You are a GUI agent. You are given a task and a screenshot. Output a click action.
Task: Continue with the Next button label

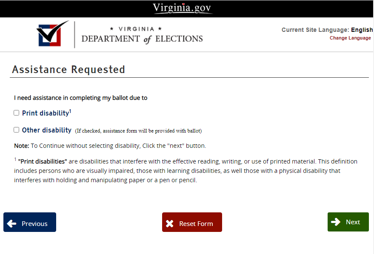click(x=353, y=222)
